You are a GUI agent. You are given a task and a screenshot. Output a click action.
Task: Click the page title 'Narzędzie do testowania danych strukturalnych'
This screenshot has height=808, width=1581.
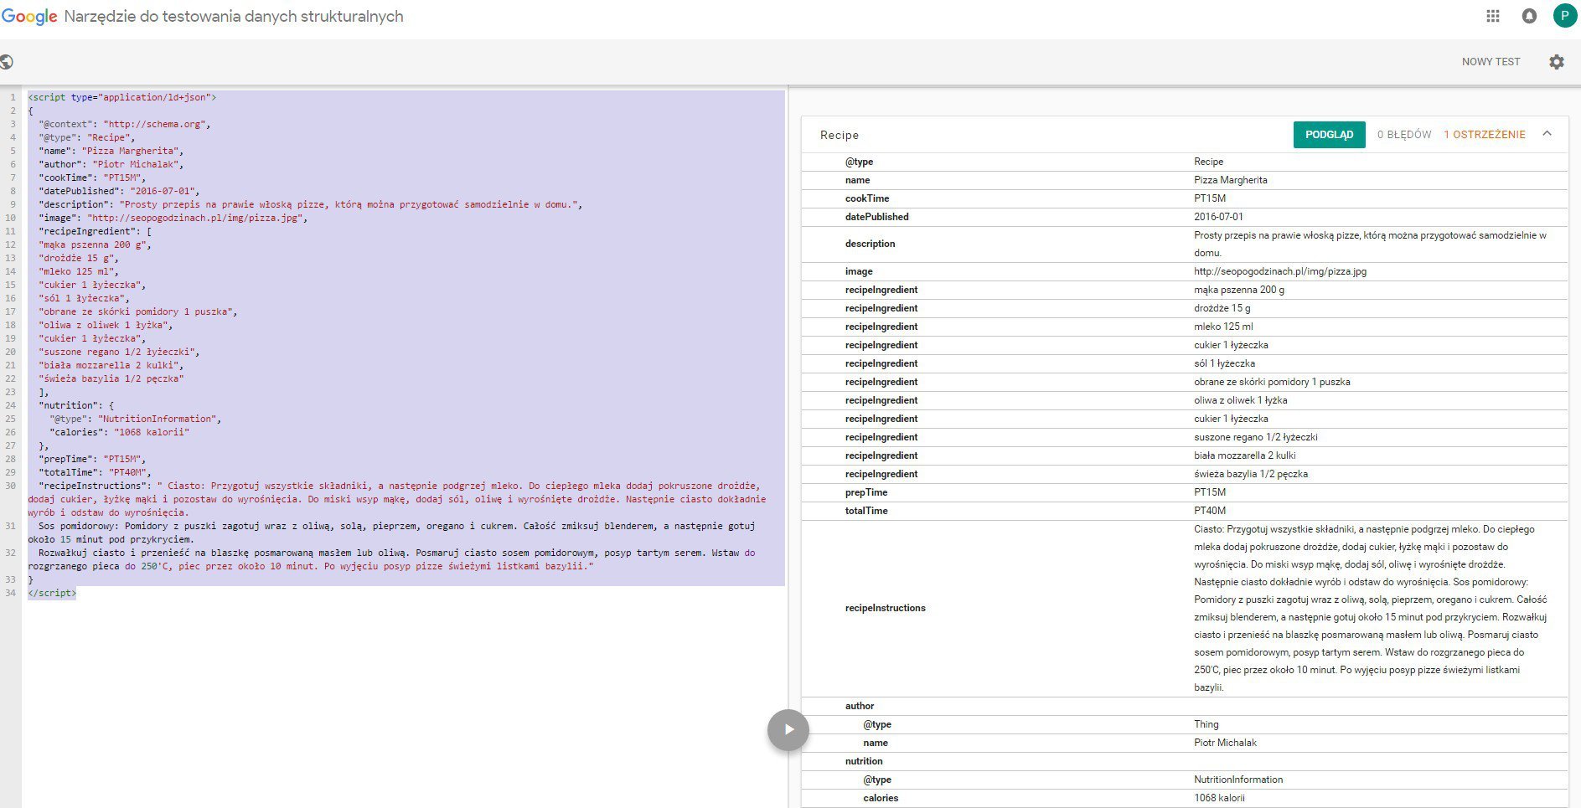tap(234, 17)
